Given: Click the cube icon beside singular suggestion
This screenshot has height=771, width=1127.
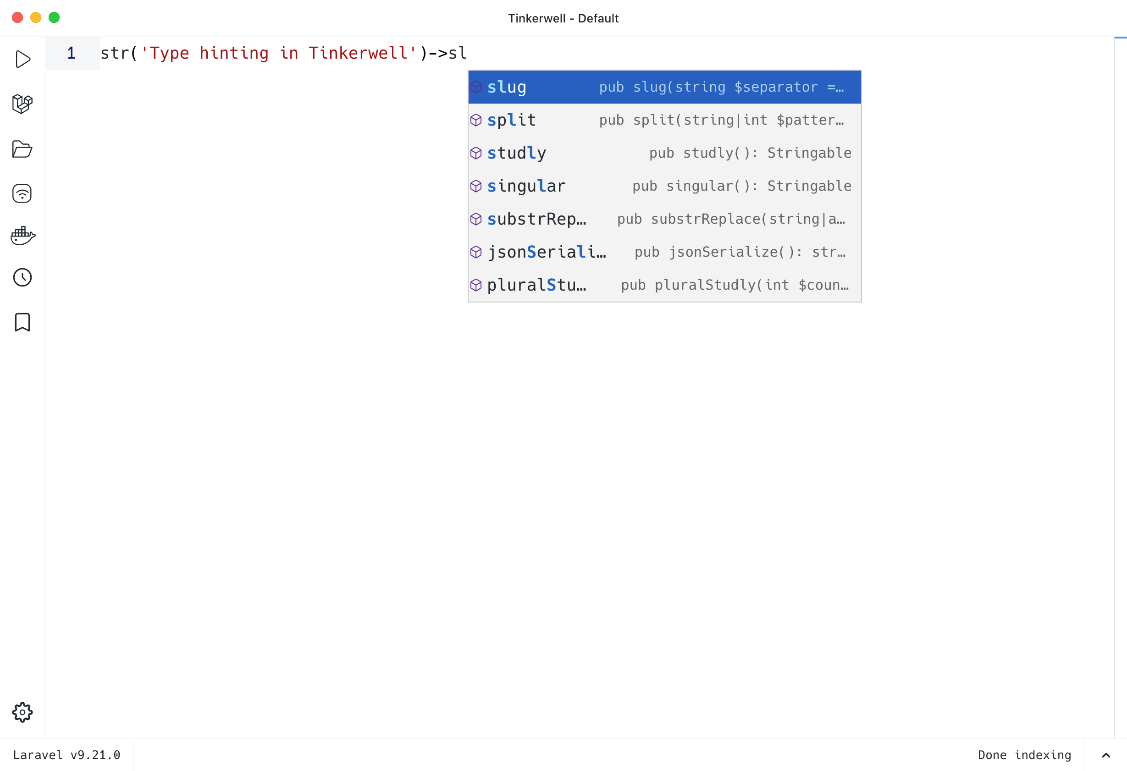Looking at the screenshot, I should (x=476, y=186).
